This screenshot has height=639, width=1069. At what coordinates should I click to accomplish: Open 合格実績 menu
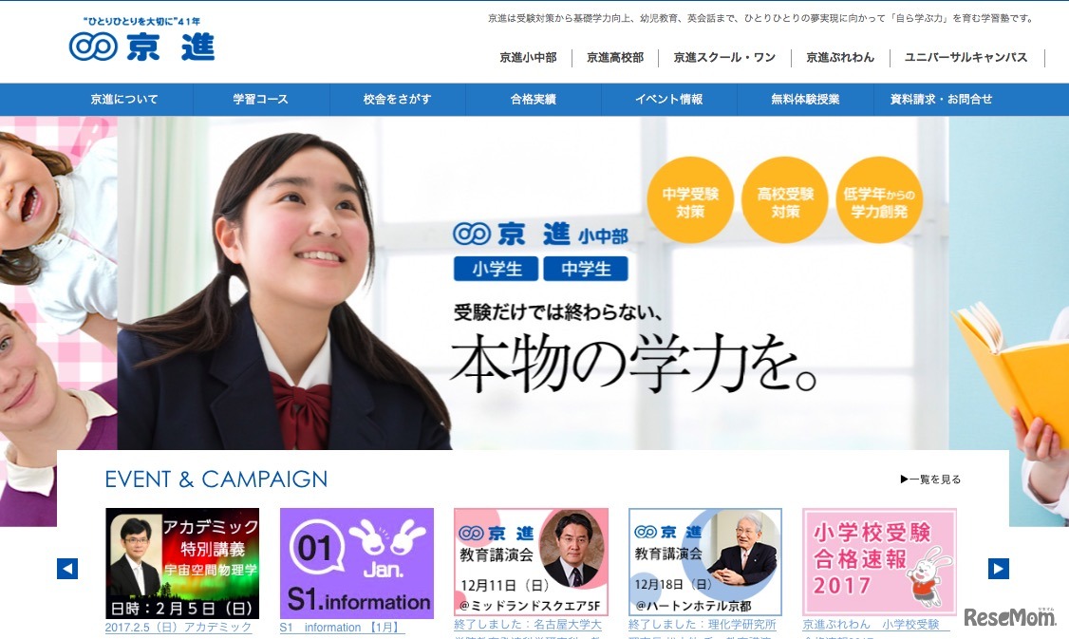(534, 100)
